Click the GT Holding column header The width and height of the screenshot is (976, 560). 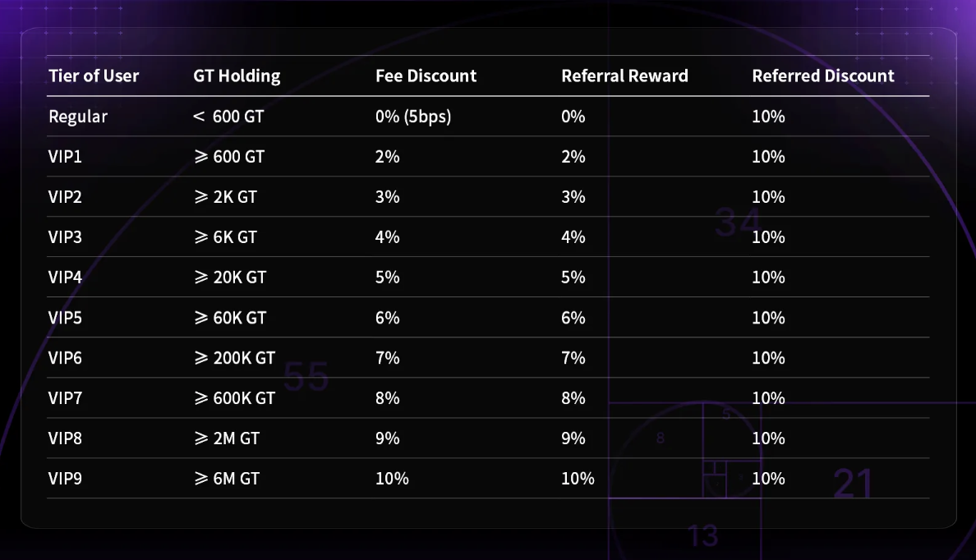click(x=237, y=76)
